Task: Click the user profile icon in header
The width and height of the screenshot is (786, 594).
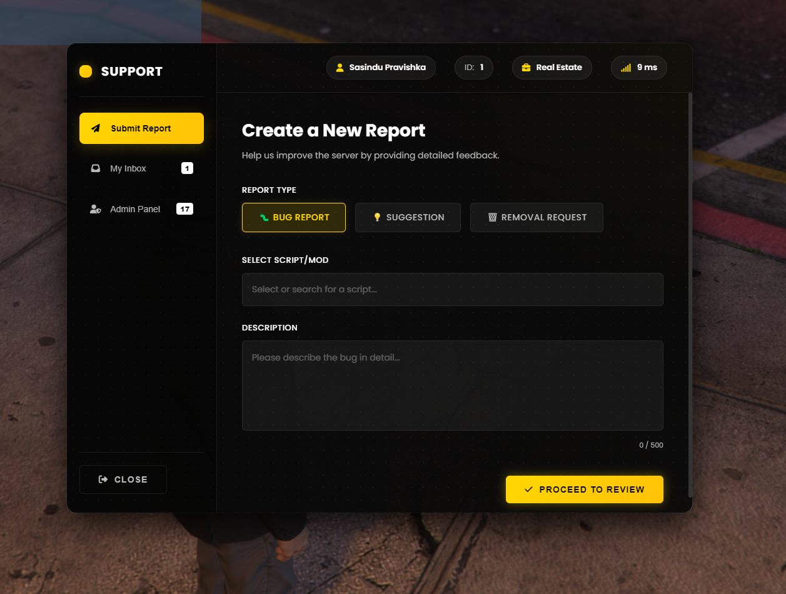Action: pos(340,68)
